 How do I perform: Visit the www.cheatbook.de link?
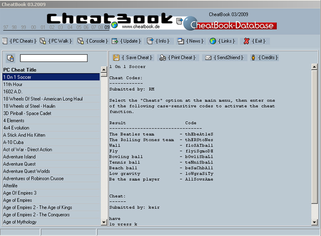[141, 26]
